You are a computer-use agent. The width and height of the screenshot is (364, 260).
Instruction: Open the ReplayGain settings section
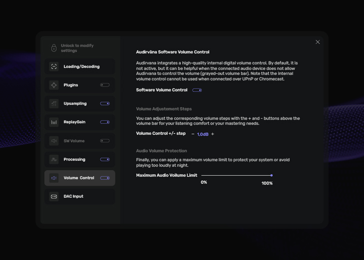tap(80, 122)
